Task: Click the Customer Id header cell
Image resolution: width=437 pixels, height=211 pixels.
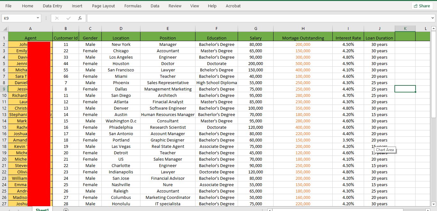Action: pyautogui.click(x=66, y=36)
